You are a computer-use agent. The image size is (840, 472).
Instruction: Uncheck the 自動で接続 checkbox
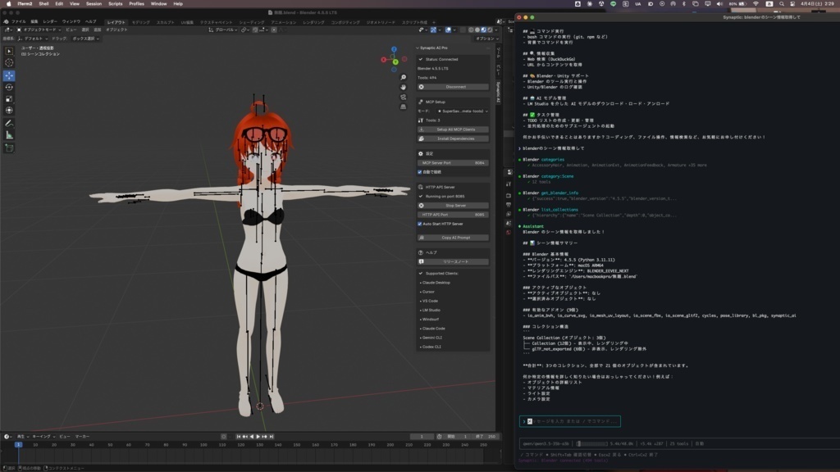tap(421, 172)
